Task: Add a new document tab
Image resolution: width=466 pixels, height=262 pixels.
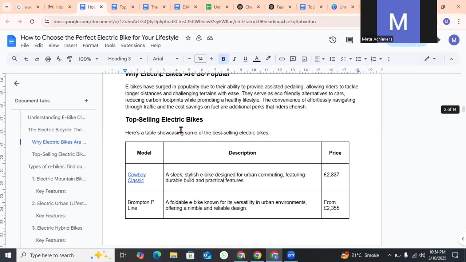Action: (86, 101)
